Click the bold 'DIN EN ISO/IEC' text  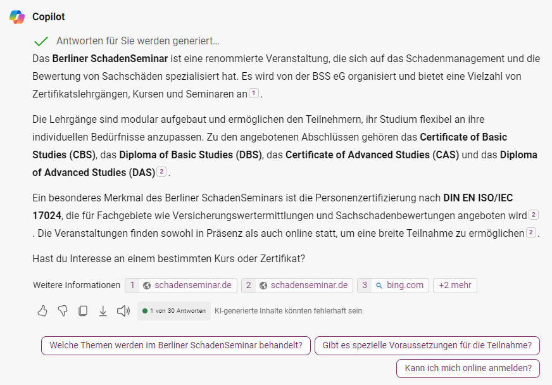478,198
